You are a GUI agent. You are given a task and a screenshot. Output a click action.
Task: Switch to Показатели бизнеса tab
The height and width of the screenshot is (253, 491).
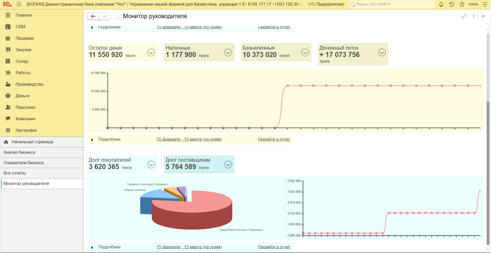[23, 163]
